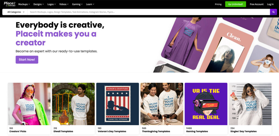Open the Creators' Picks thumbnail
Viewport: 279px width, 136px height.
tap(29, 104)
